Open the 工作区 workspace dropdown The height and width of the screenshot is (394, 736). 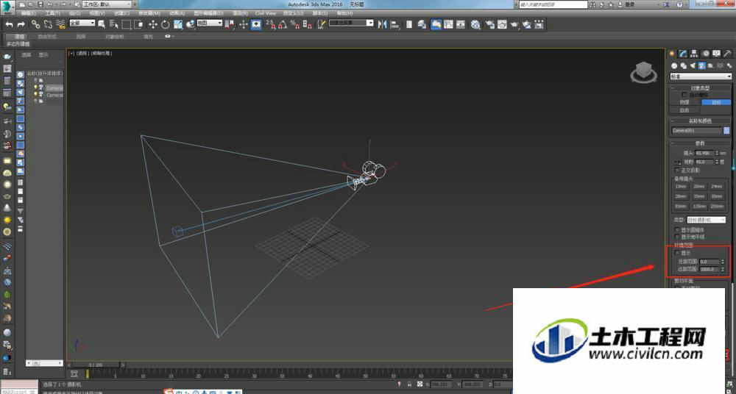[107, 4]
